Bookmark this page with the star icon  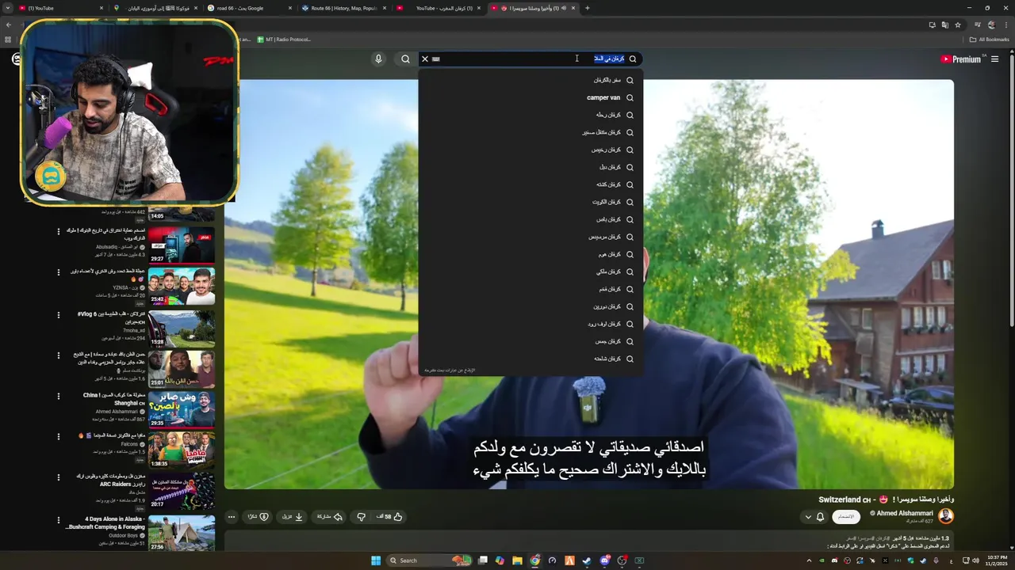pyautogui.click(x=957, y=25)
